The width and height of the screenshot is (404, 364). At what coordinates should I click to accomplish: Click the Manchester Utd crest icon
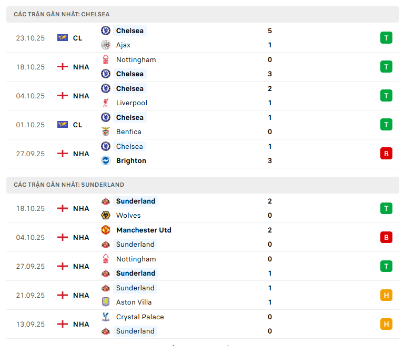[x=106, y=230]
